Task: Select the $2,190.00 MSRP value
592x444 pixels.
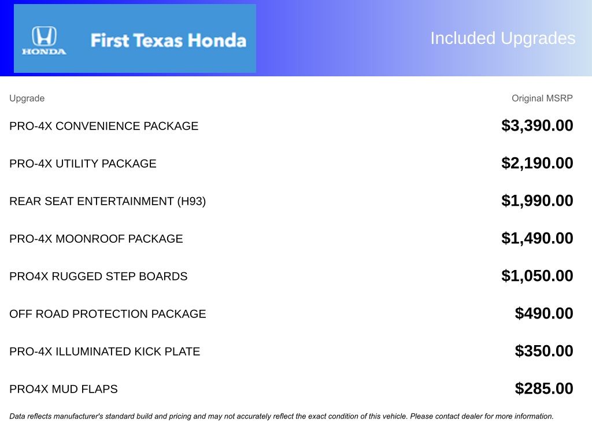Action: tap(537, 164)
